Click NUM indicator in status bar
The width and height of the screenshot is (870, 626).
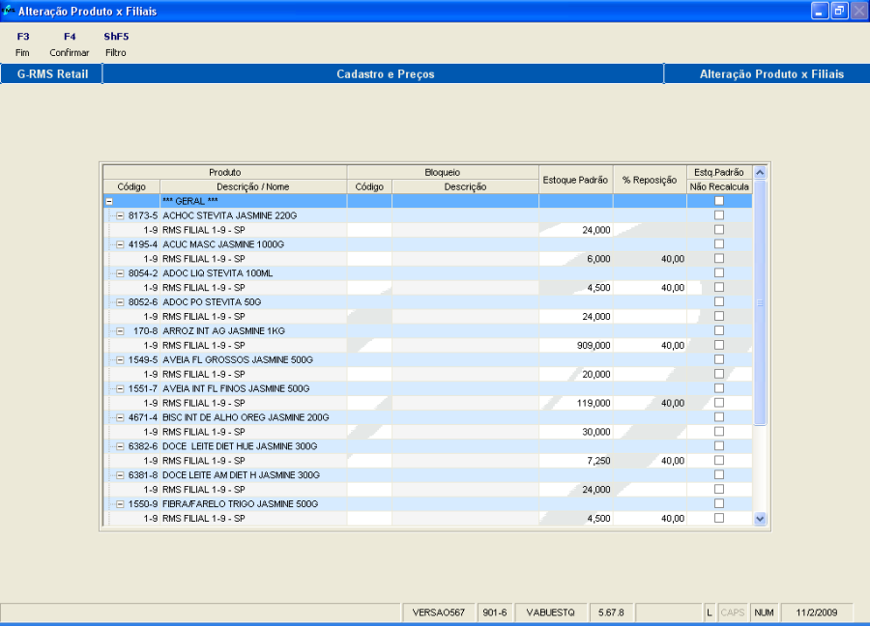(x=764, y=612)
